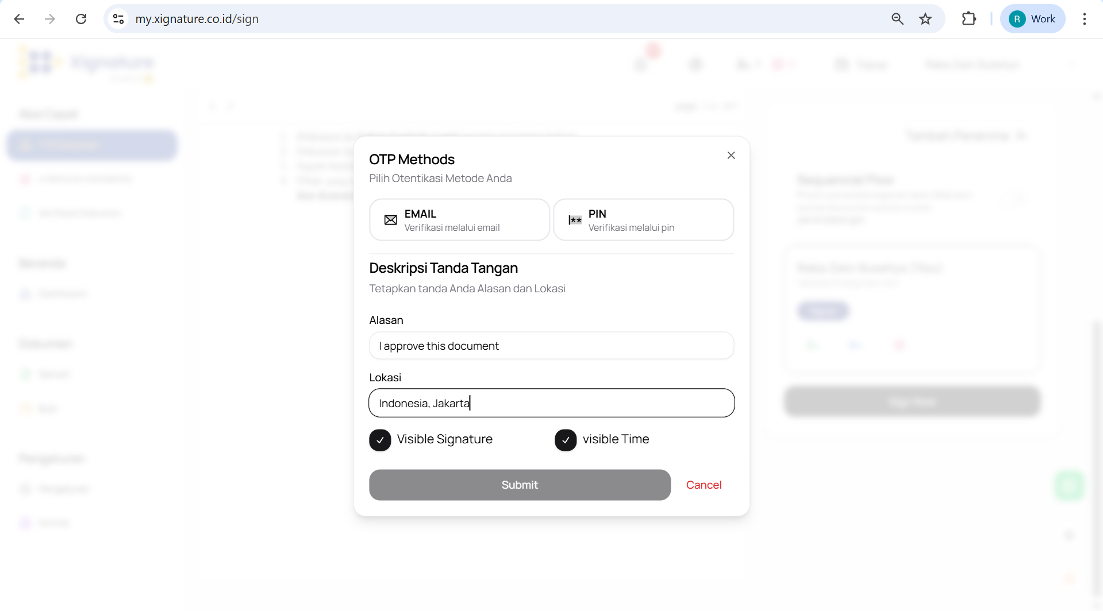Click the browser address bar URL
The width and height of the screenshot is (1103, 611).
[x=197, y=19]
